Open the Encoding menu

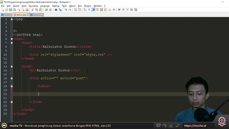33,6
